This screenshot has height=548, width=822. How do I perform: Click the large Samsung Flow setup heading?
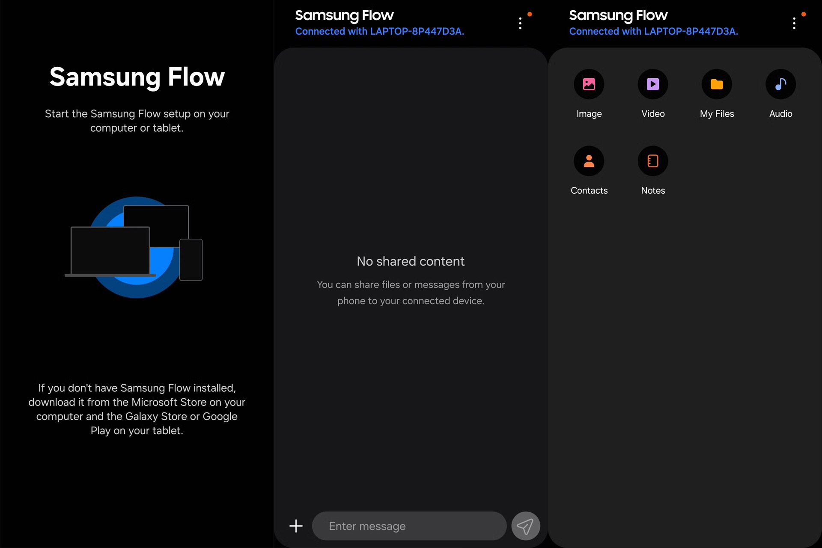pyautogui.click(x=137, y=77)
